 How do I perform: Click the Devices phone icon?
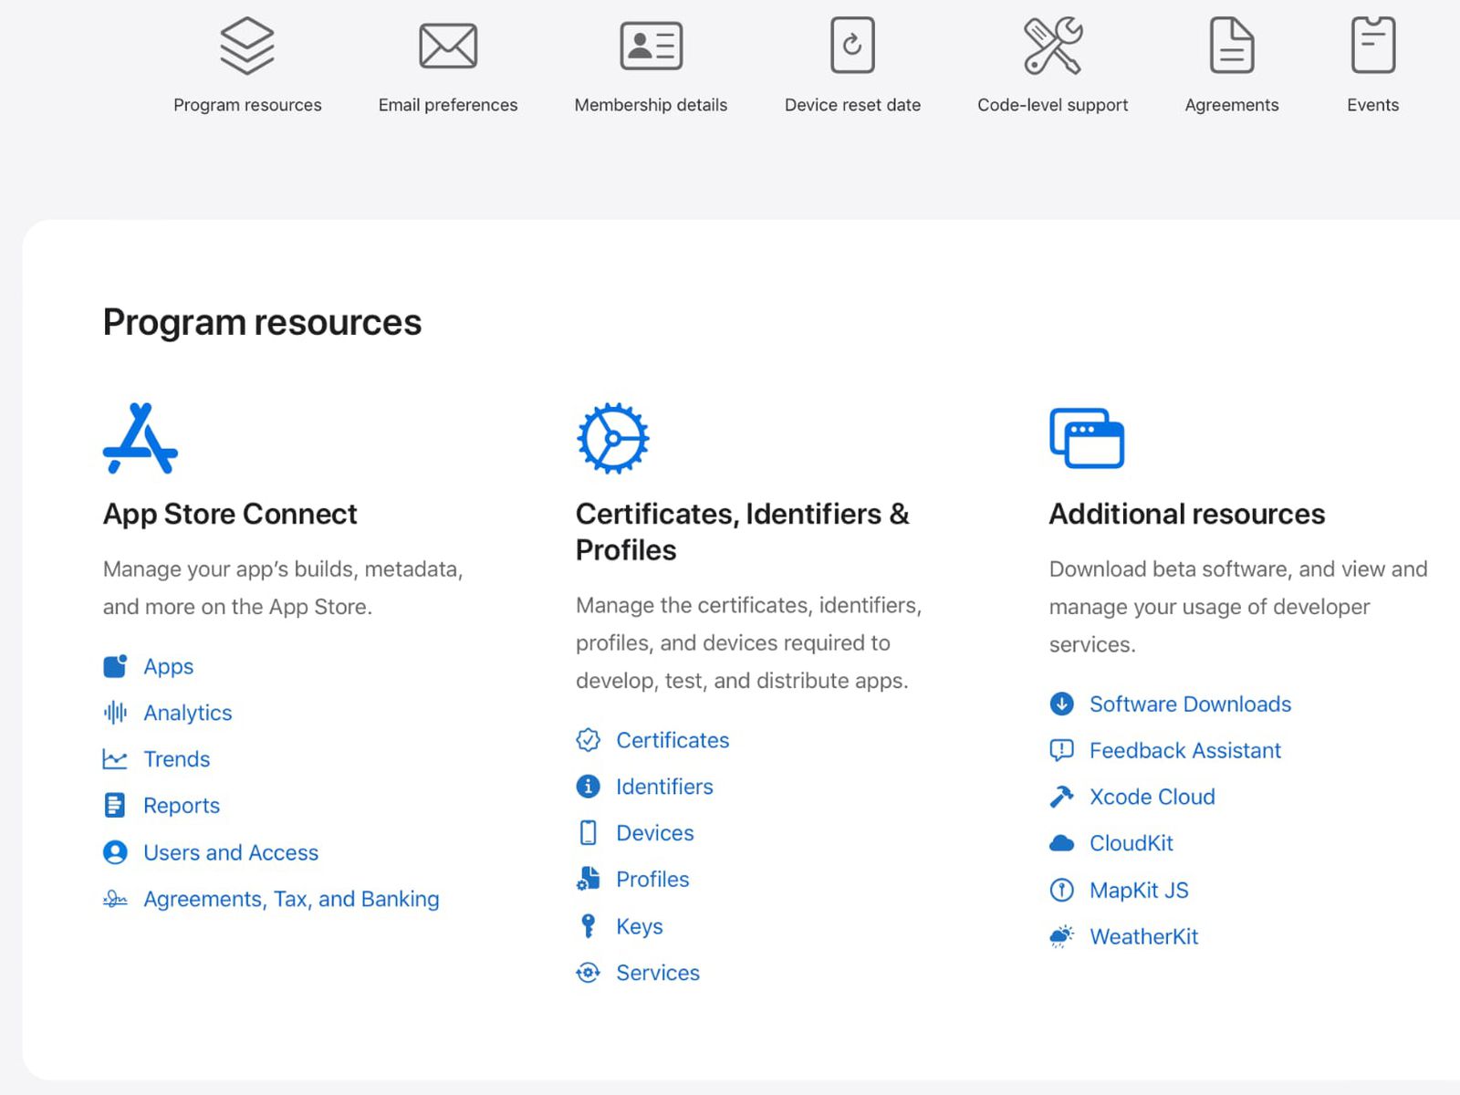coord(589,833)
